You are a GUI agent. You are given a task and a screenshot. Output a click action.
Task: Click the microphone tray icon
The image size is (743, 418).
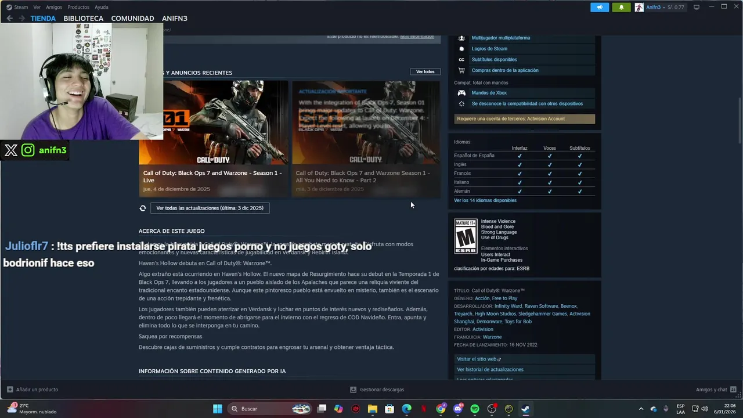coord(666,409)
